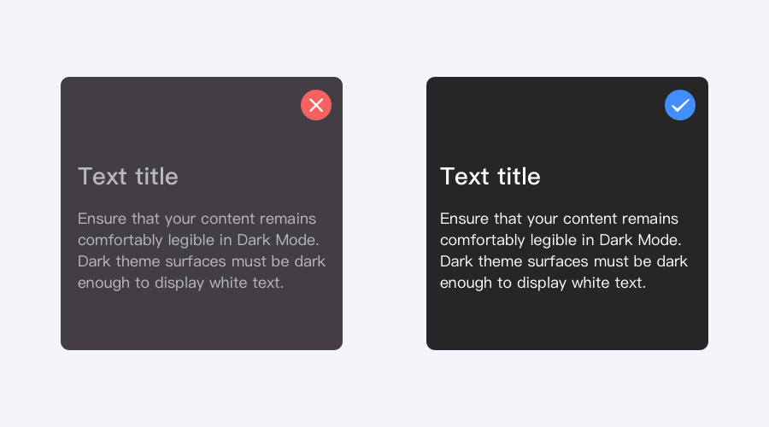Click gray card line "enough to display white text."
The width and height of the screenshot is (769, 427).
point(180,283)
